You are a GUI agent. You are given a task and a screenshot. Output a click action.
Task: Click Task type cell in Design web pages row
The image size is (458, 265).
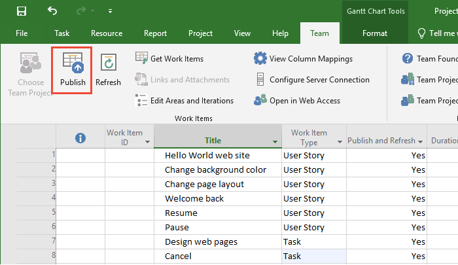314,242
